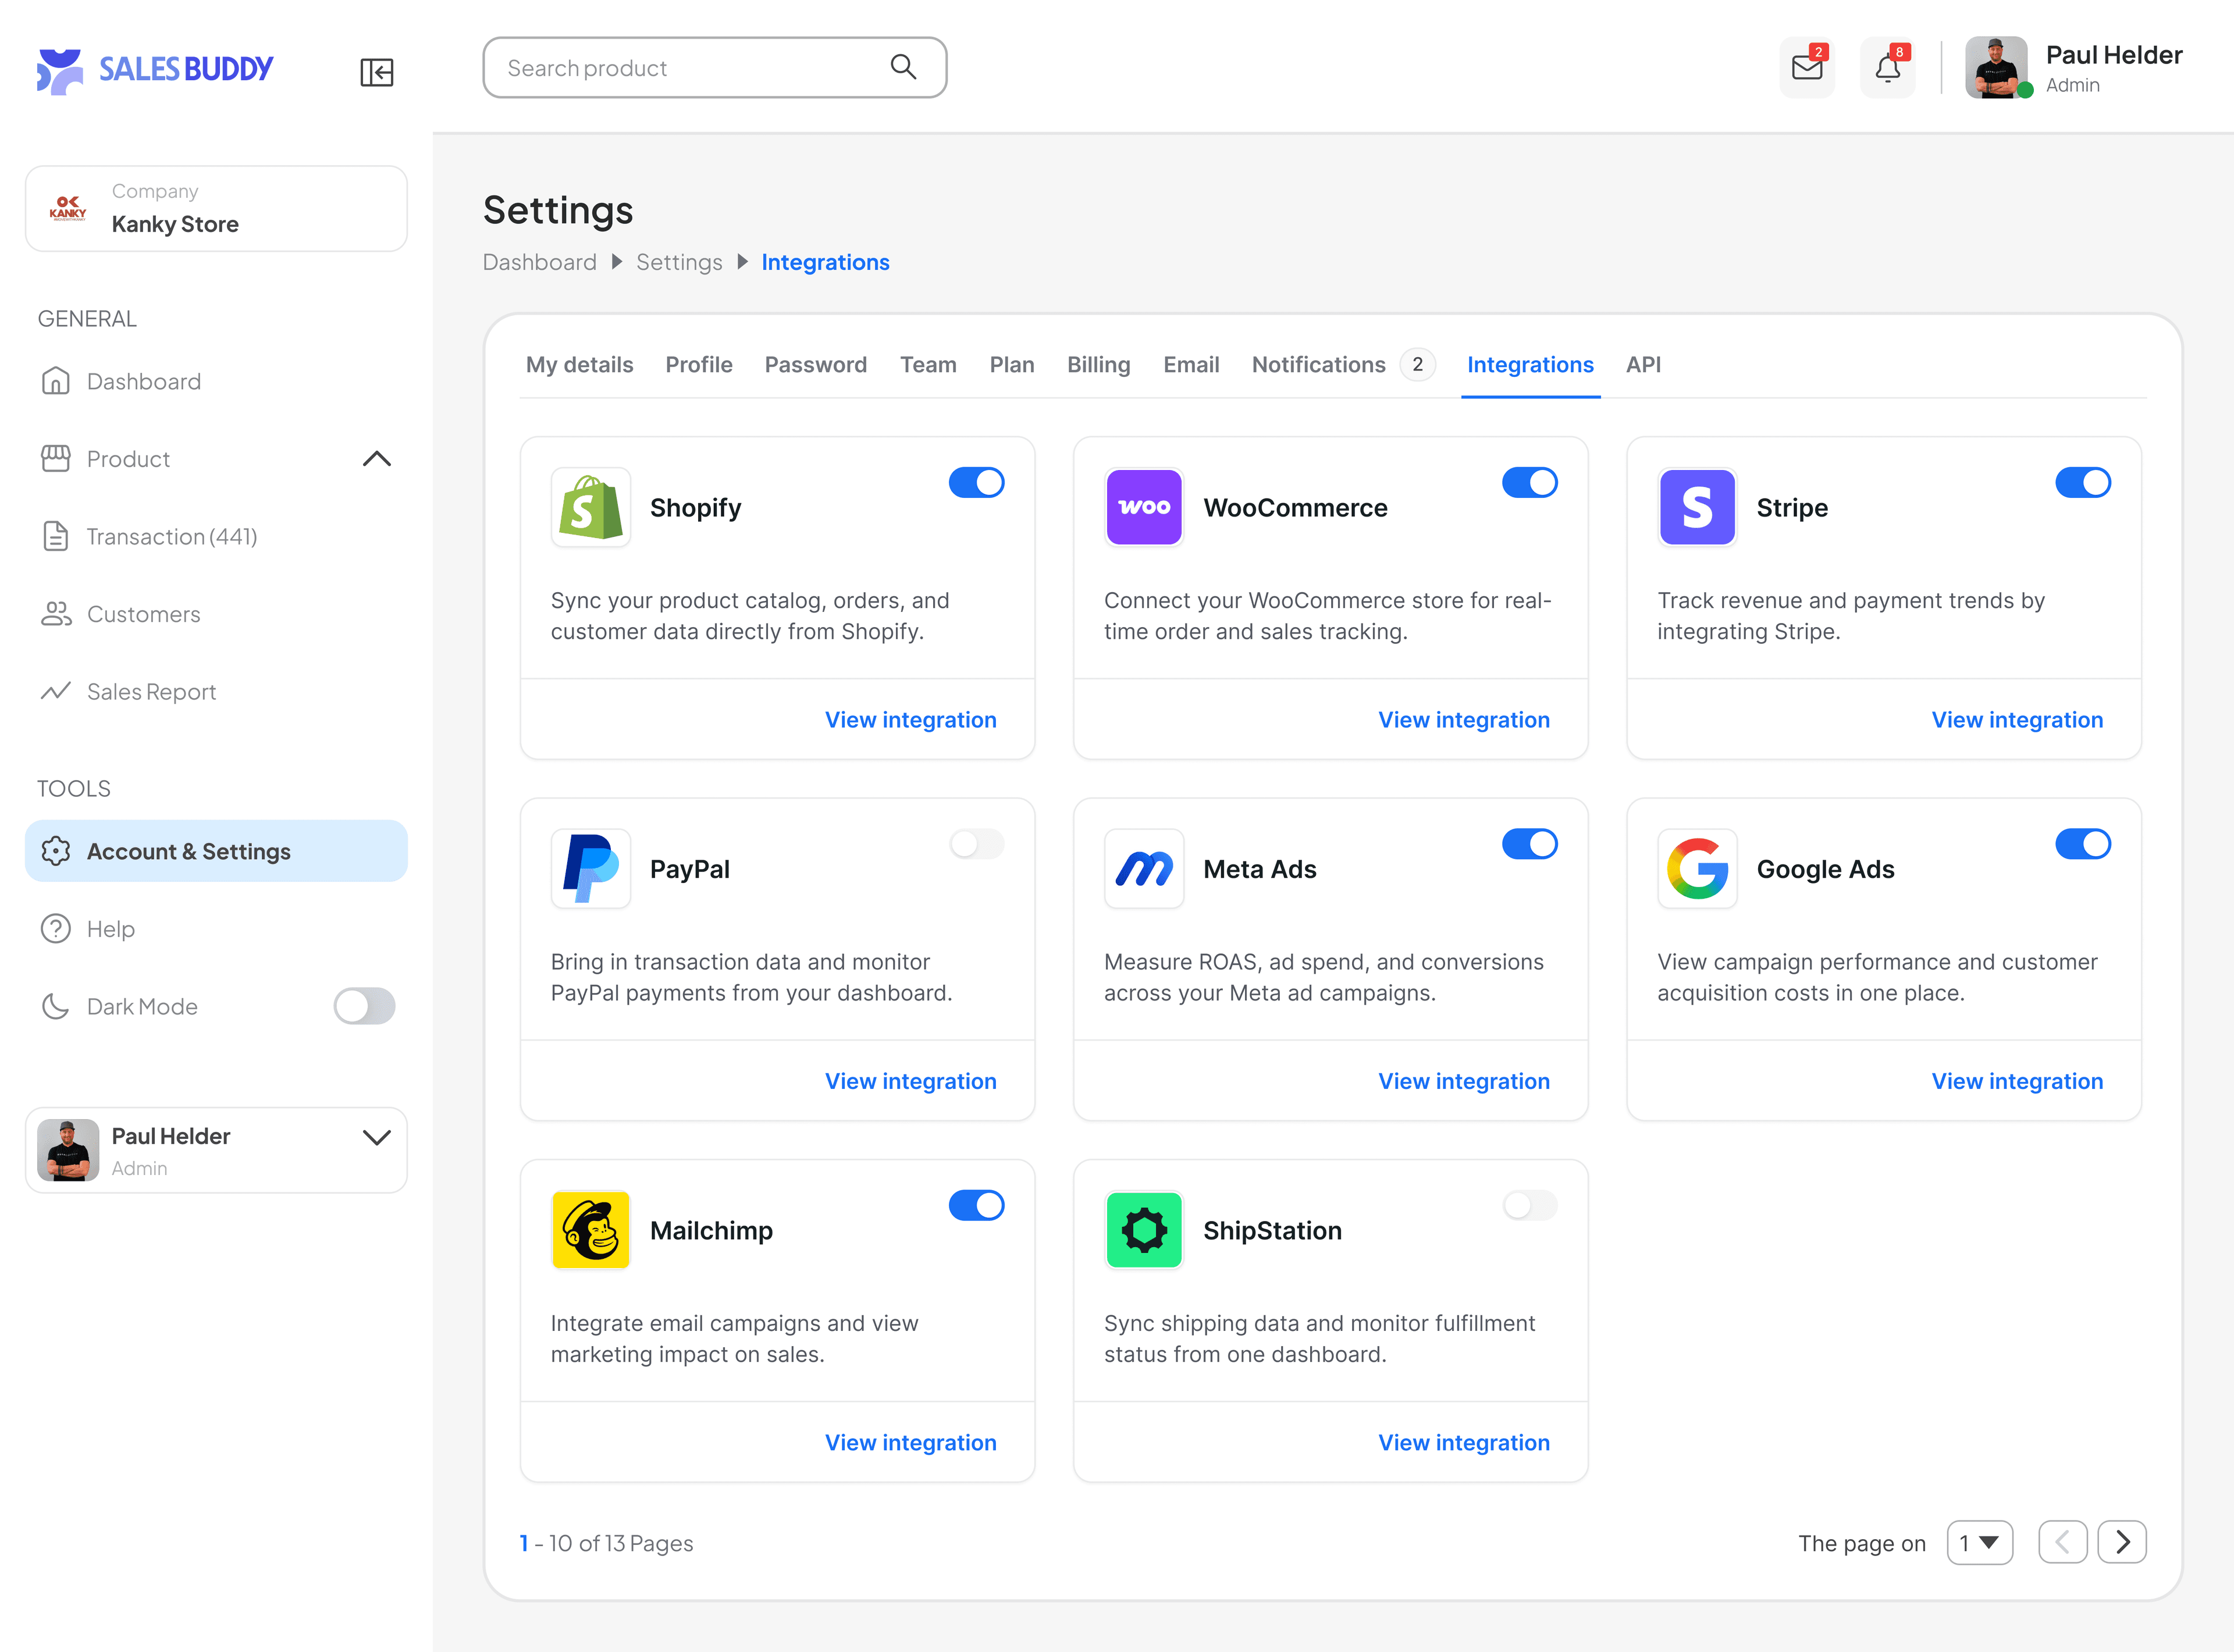This screenshot has height=1652, width=2234.
Task: Open the Email tab
Action: [x=1191, y=365]
